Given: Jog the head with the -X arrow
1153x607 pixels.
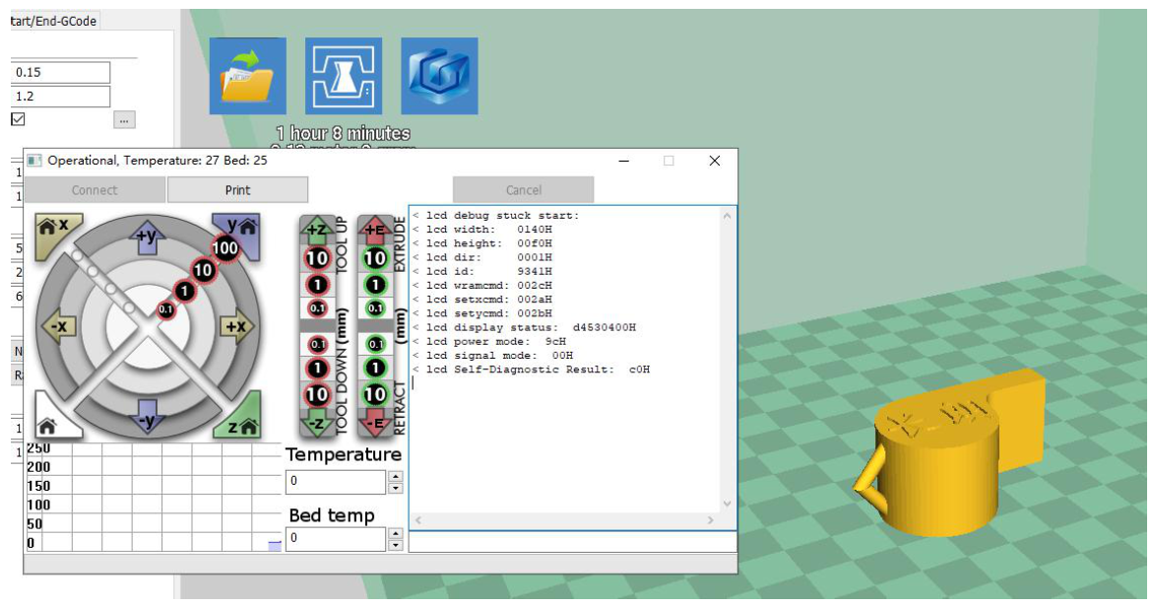Looking at the screenshot, I should (58, 327).
